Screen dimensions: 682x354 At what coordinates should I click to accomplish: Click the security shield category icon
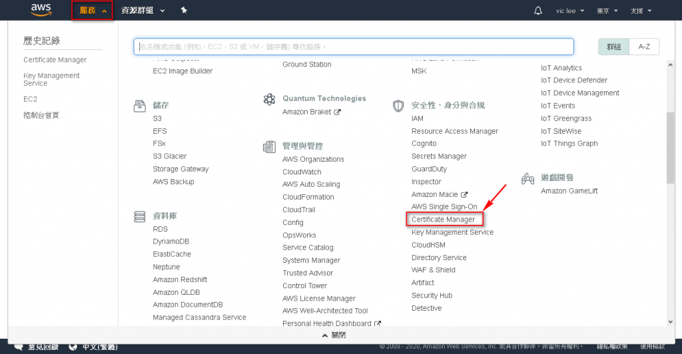click(x=398, y=106)
